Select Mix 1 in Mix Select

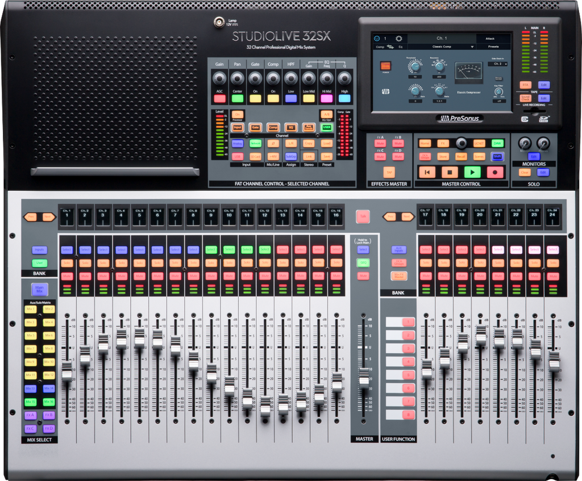pos(31,309)
